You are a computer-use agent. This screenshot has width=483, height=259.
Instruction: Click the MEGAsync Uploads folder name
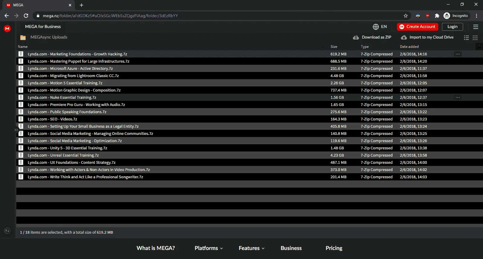[x=49, y=37]
